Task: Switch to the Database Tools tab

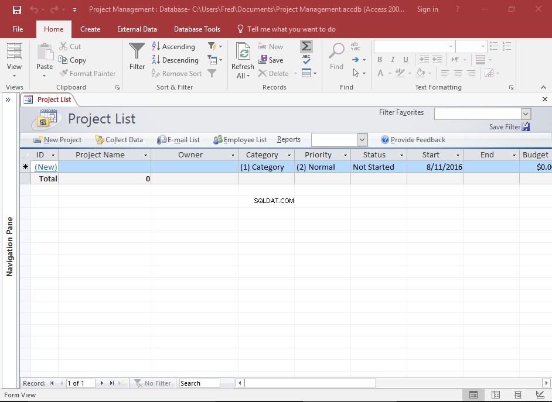Action: tap(197, 29)
